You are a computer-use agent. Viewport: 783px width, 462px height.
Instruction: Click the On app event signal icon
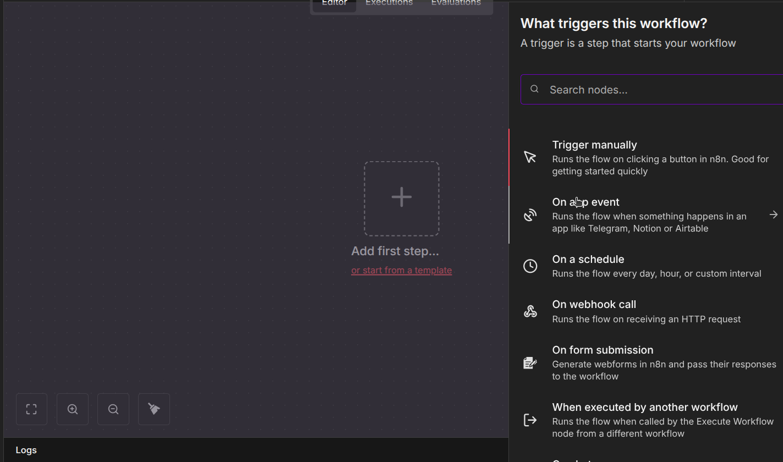(530, 215)
